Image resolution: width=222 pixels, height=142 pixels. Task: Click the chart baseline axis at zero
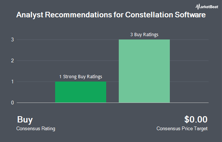[x=112, y=103]
